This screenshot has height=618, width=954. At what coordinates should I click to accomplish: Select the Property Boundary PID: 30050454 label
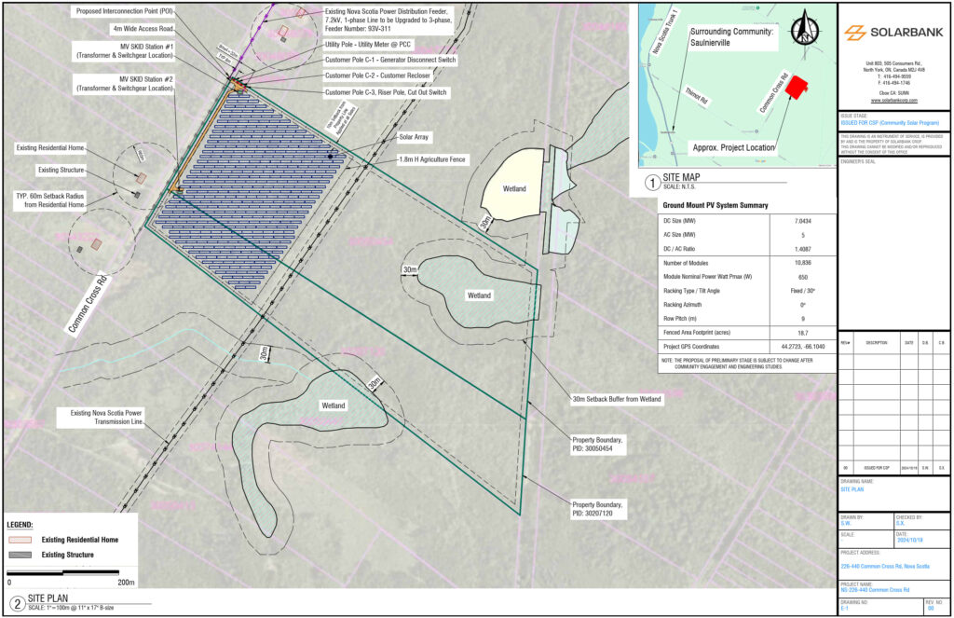[x=597, y=445]
